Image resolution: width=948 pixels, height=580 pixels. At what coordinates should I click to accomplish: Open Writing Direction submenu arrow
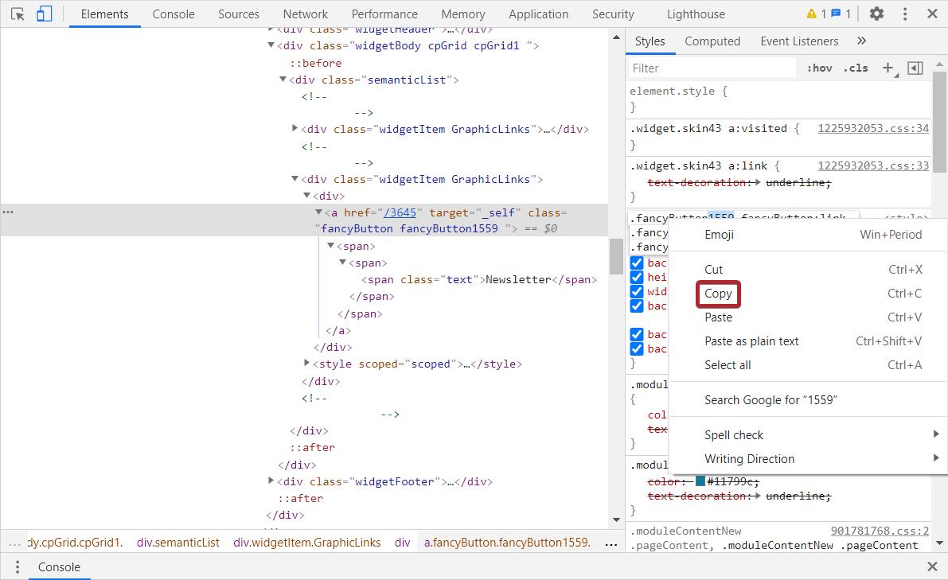coord(935,458)
